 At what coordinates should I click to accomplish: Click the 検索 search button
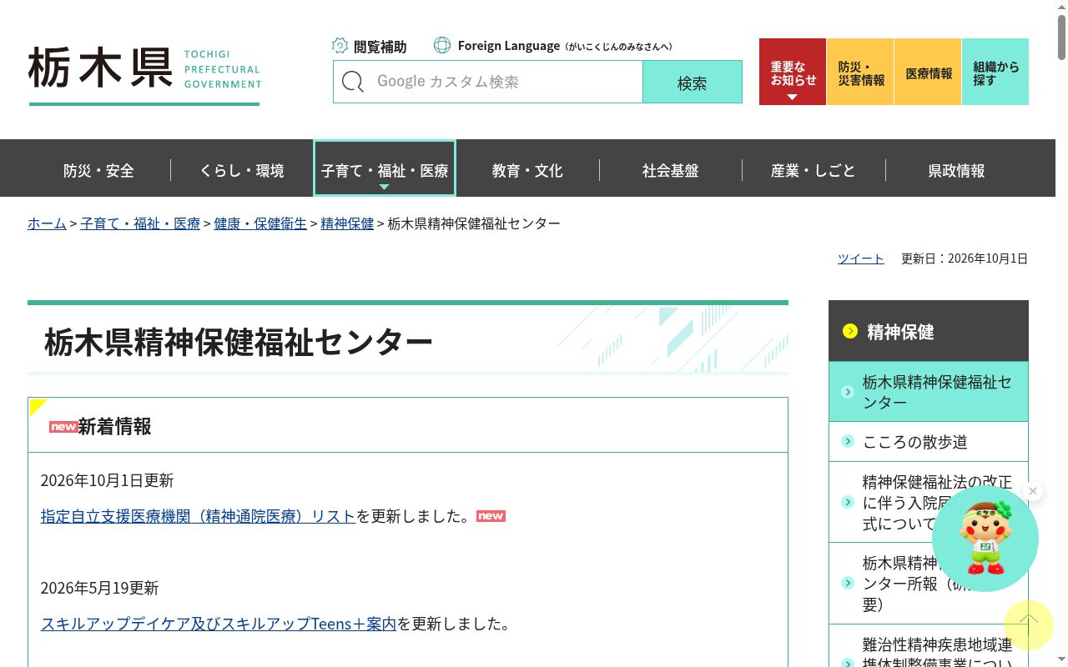coord(693,82)
